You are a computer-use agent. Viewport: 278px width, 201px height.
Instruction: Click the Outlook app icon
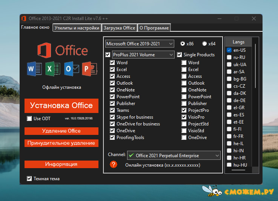[71, 69]
